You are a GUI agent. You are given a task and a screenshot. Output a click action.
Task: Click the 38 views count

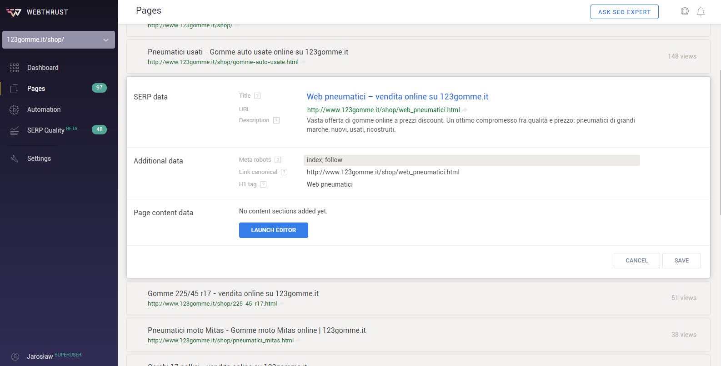click(684, 335)
